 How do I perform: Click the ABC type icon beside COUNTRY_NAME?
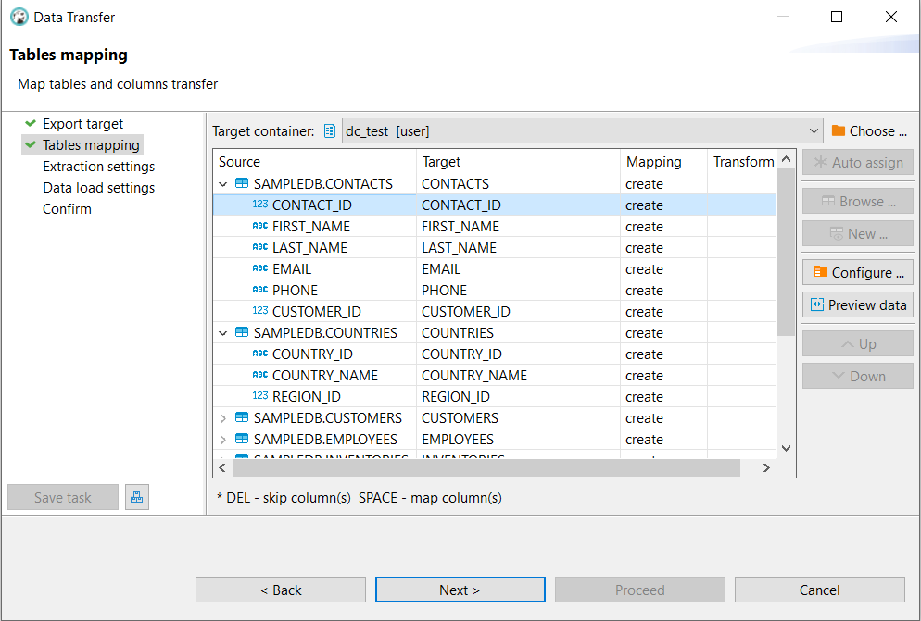pos(260,375)
